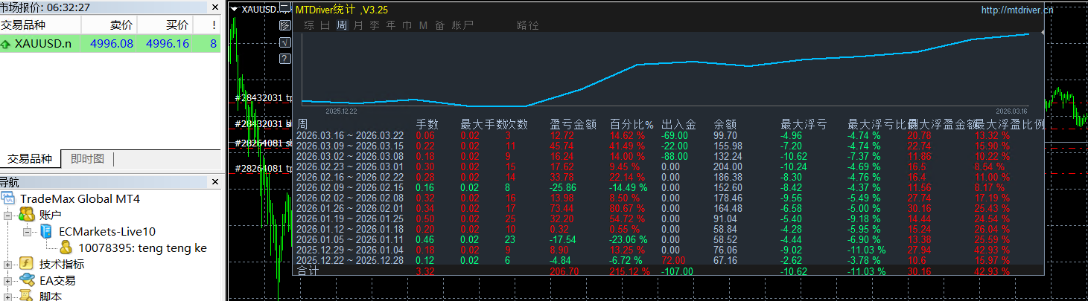Select the XAUUSD.n symbol row
This screenshot has height=301, width=1088.
pos(110,44)
